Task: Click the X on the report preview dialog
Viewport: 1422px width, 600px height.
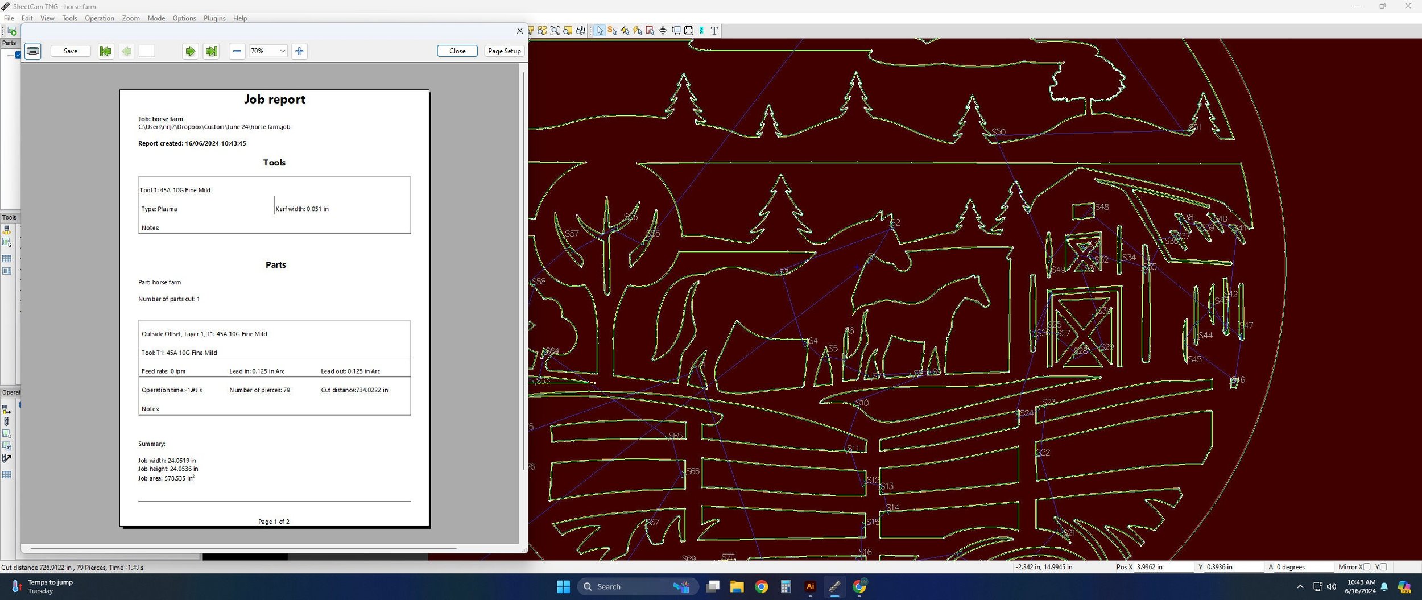Action: (x=519, y=31)
